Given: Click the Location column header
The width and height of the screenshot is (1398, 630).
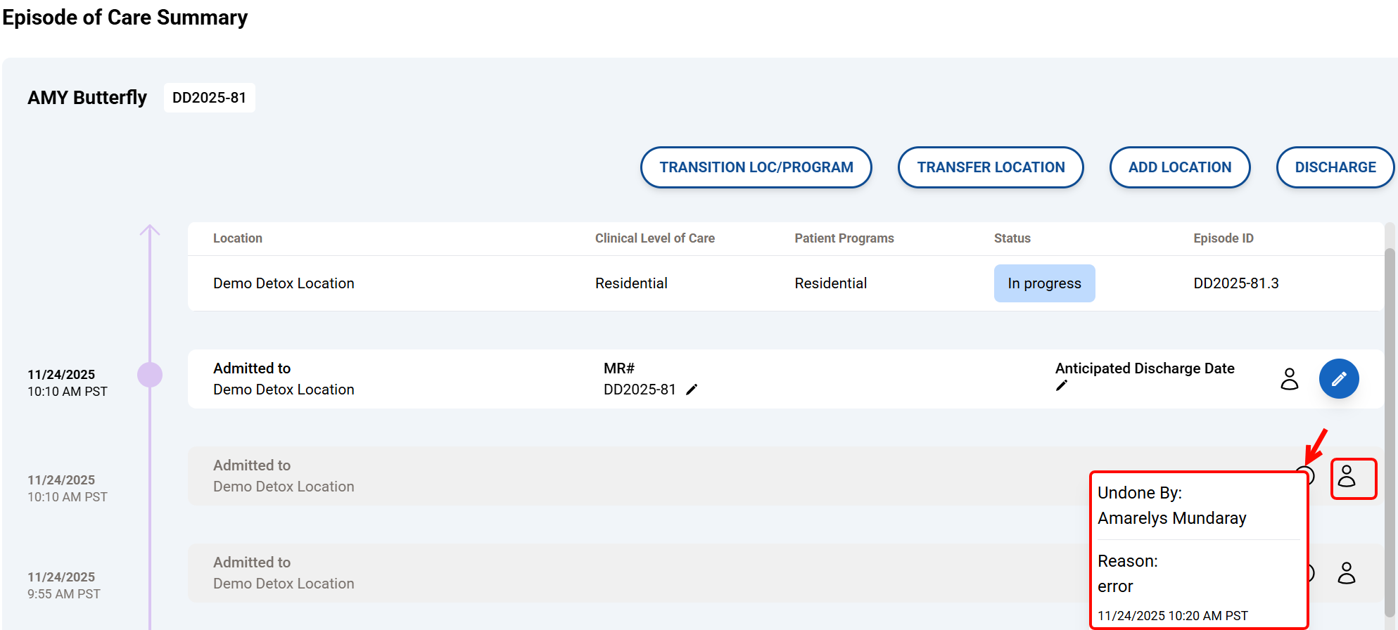Looking at the screenshot, I should tap(238, 238).
